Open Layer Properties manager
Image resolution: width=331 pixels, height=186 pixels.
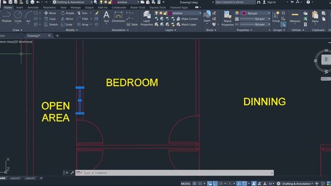pyautogui.click(x=146, y=19)
